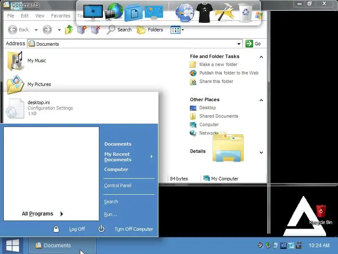Click Search in Start menu
338x254 pixels.
pyautogui.click(x=111, y=202)
